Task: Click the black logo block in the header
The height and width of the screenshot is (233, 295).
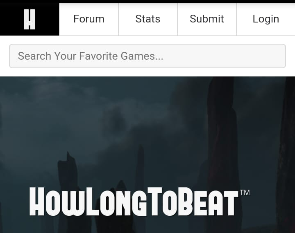Action: click(29, 19)
